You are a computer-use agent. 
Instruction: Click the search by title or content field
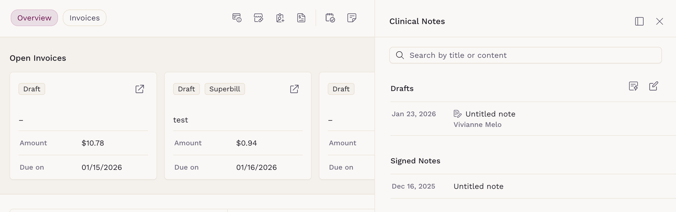[x=526, y=55]
